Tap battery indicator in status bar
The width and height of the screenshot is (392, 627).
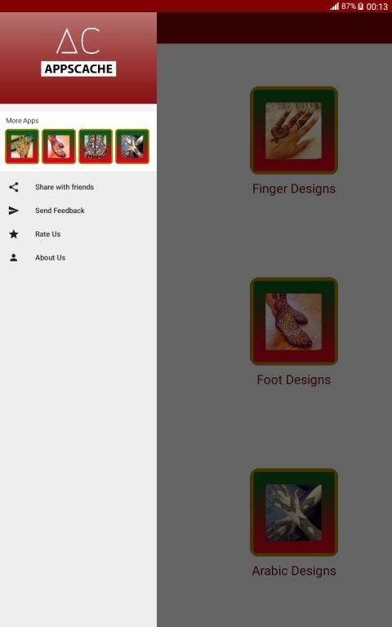pyautogui.click(x=360, y=6)
